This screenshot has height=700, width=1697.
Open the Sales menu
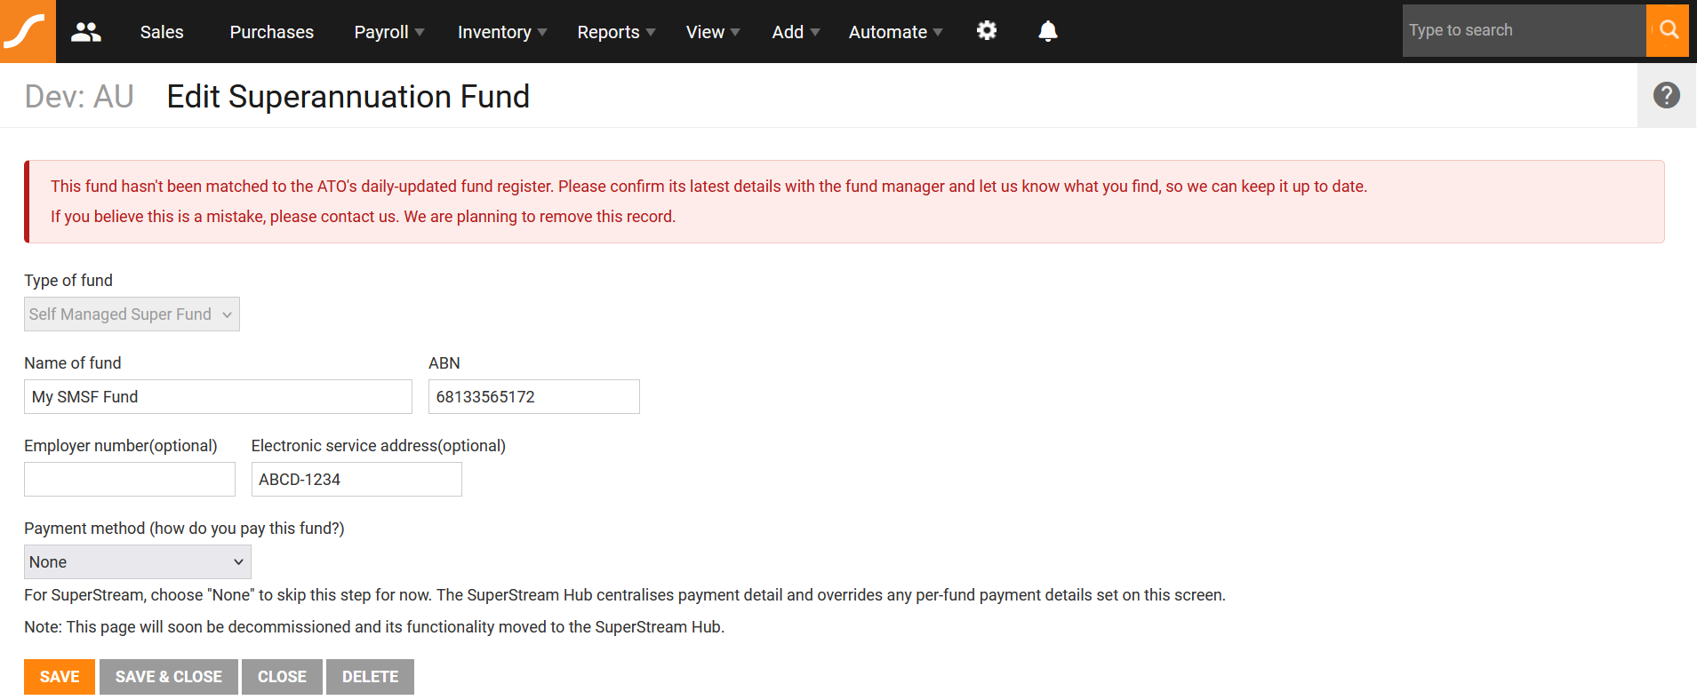[162, 32]
